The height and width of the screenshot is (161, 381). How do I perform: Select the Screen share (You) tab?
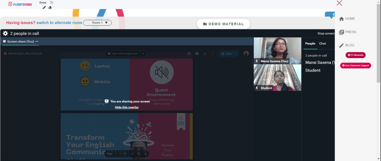21,41
